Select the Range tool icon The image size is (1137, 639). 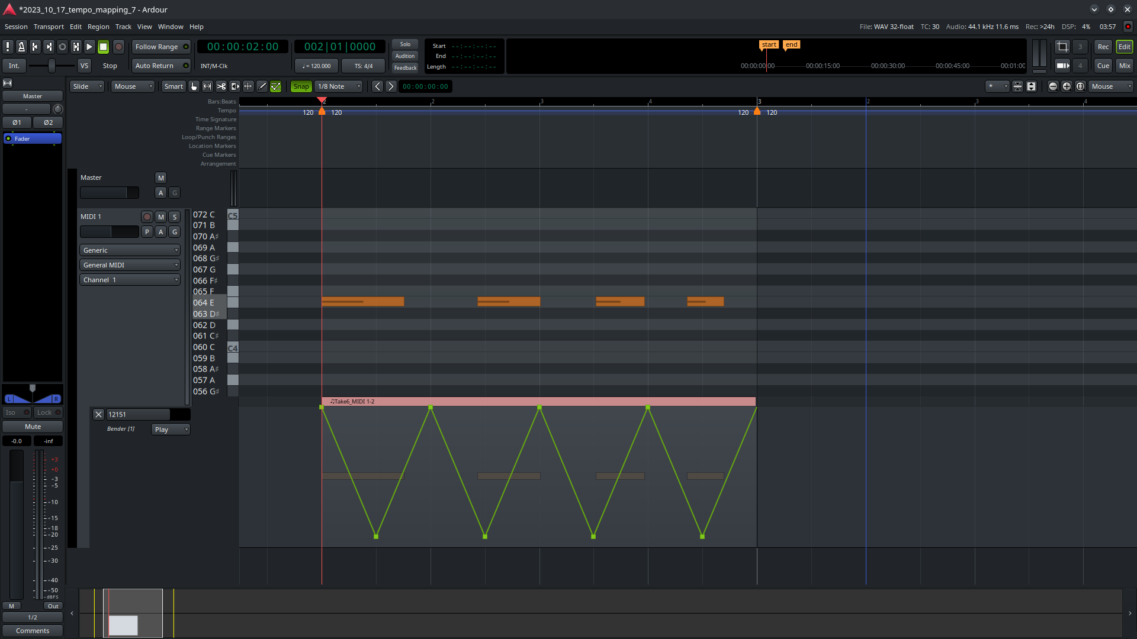207,86
